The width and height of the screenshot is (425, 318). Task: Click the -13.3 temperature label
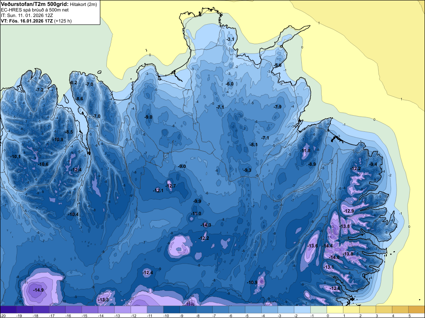(x=103, y=300)
